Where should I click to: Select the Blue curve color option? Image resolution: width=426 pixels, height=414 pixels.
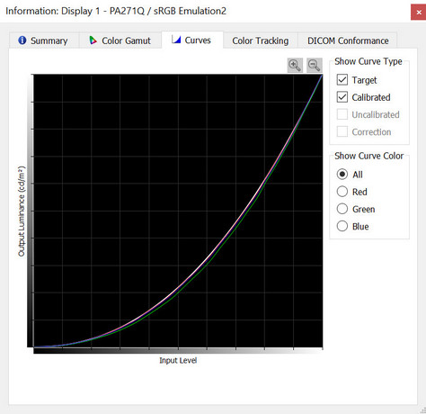tap(342, 226)
